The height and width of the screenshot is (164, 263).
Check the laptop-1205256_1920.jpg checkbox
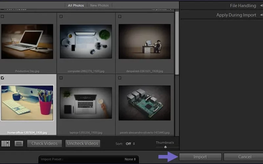pos(61,78)
